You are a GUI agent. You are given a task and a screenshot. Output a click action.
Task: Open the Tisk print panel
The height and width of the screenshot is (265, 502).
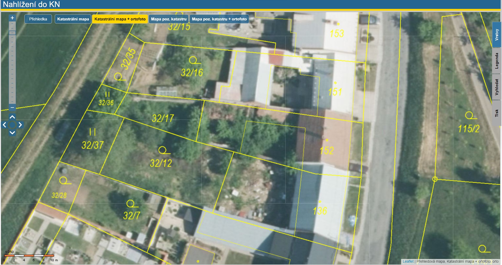(496, 113)
